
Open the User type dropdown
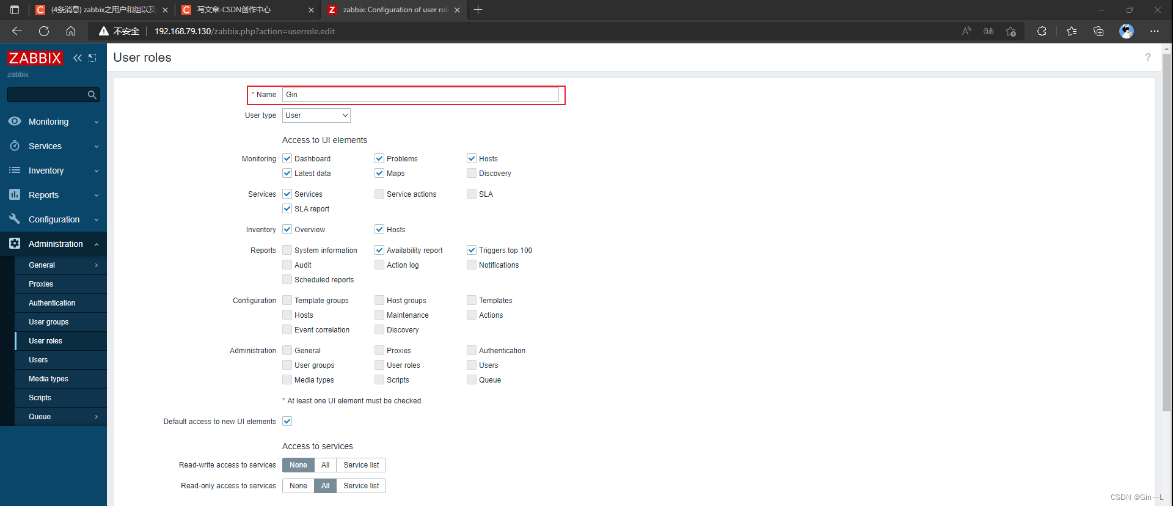[x=316, y=115]
